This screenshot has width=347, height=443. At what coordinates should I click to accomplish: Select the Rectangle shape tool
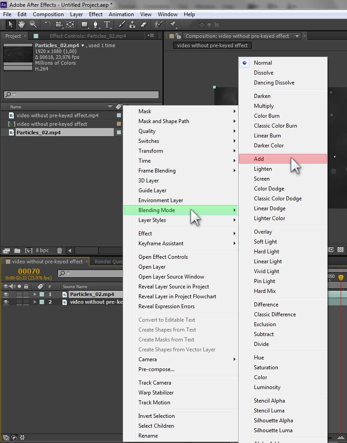point(85,25)
